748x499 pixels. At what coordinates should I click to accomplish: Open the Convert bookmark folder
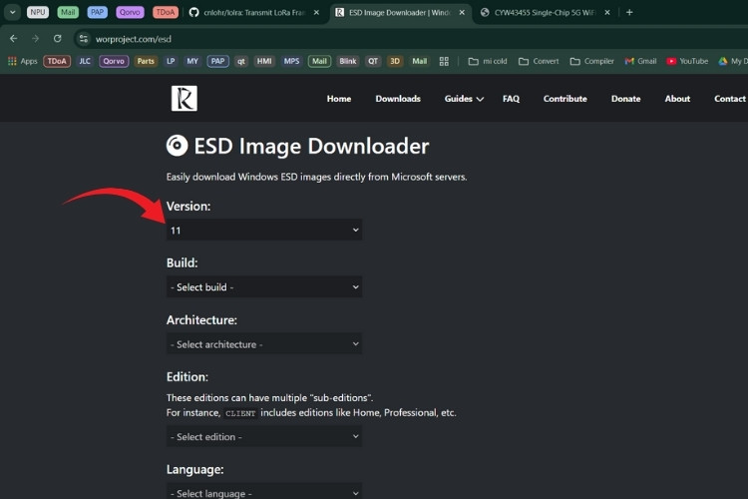(539, 61)
